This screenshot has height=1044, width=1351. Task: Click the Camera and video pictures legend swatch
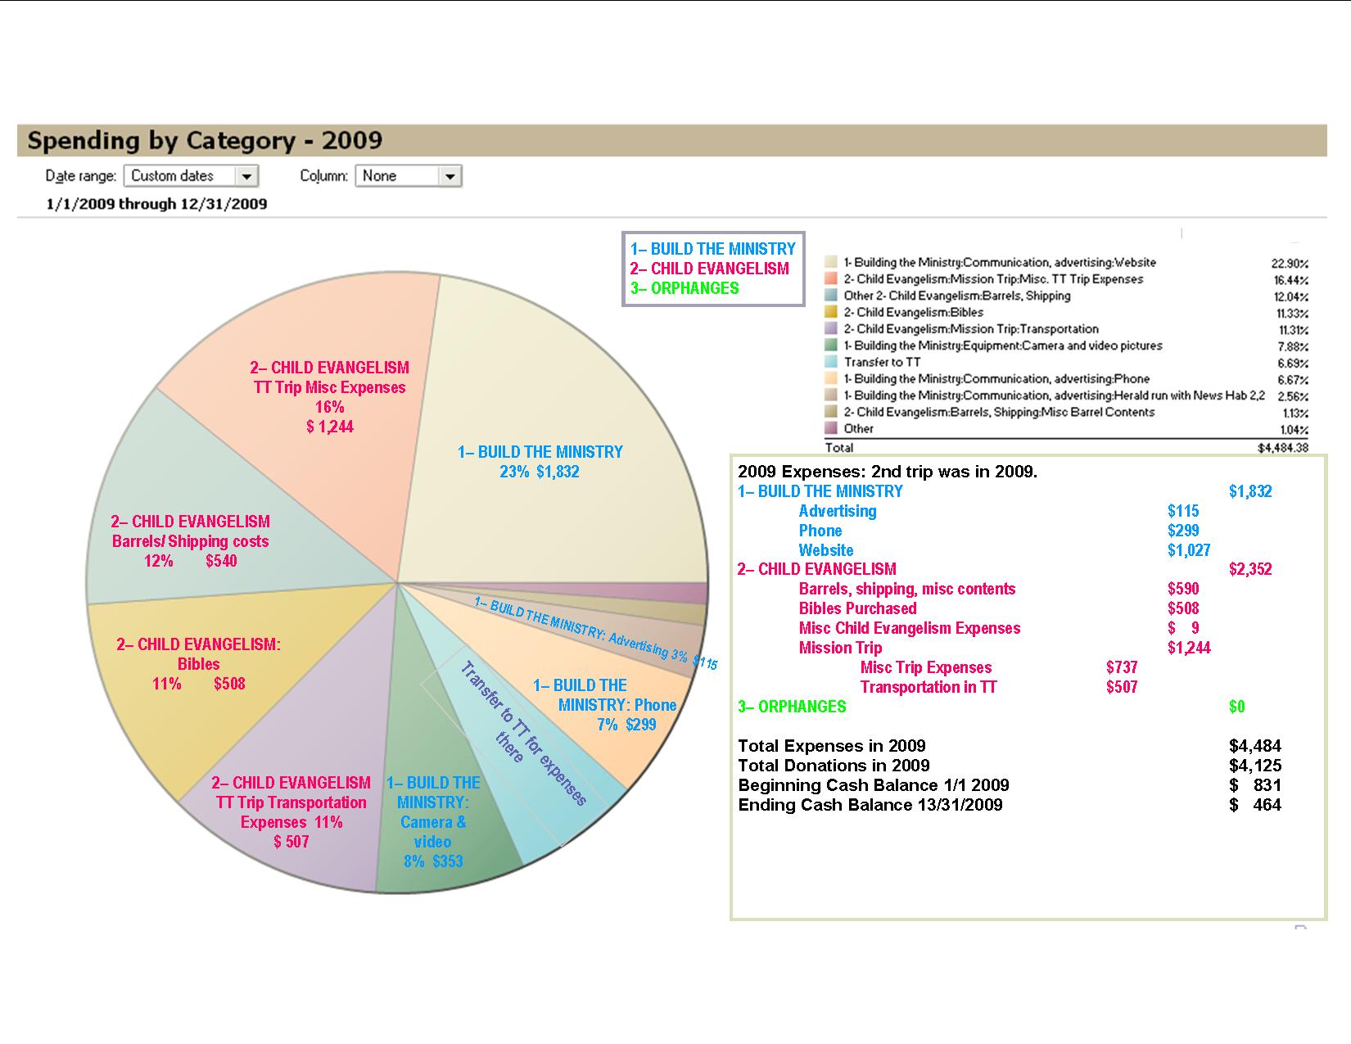tap(831, 346)
